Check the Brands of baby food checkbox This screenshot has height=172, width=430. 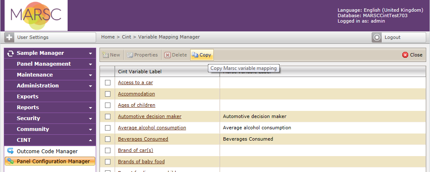tap(108, 162)
